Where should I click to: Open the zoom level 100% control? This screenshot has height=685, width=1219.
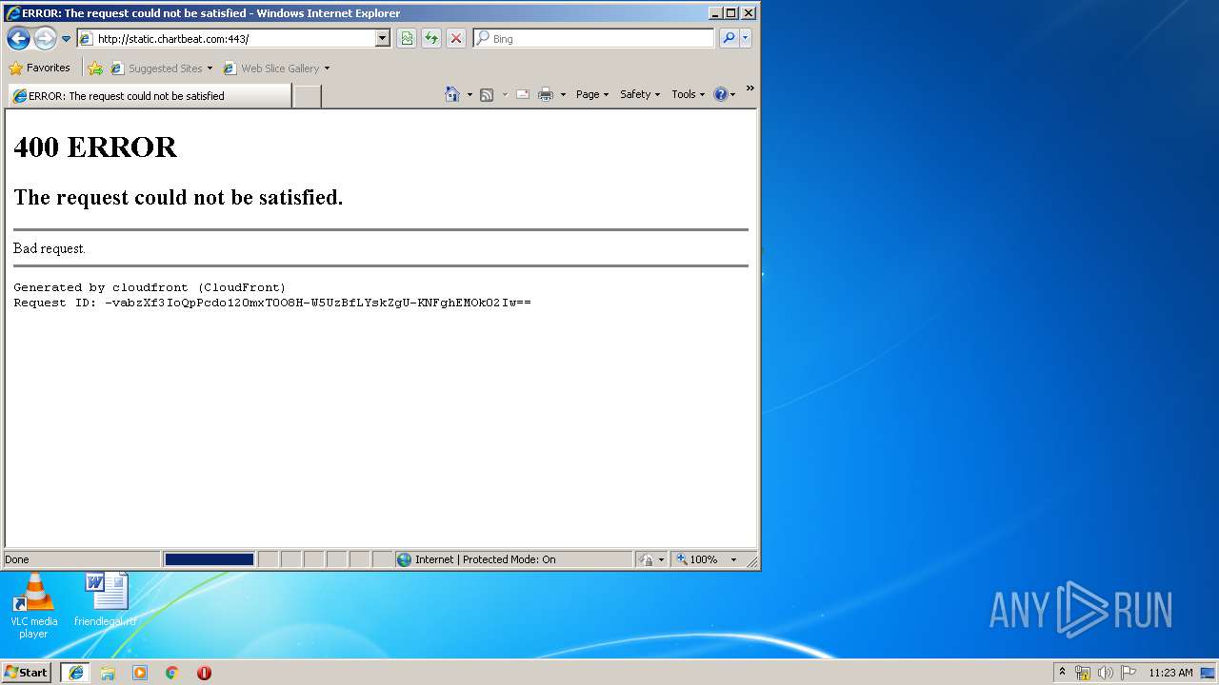pos(698,559)
